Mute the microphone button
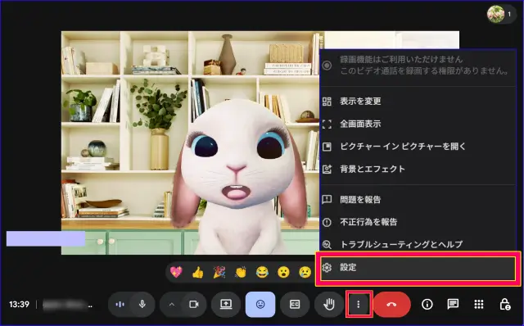Image resolution: width=524 pixels, height=326 pixels. (x=142, y=304)
